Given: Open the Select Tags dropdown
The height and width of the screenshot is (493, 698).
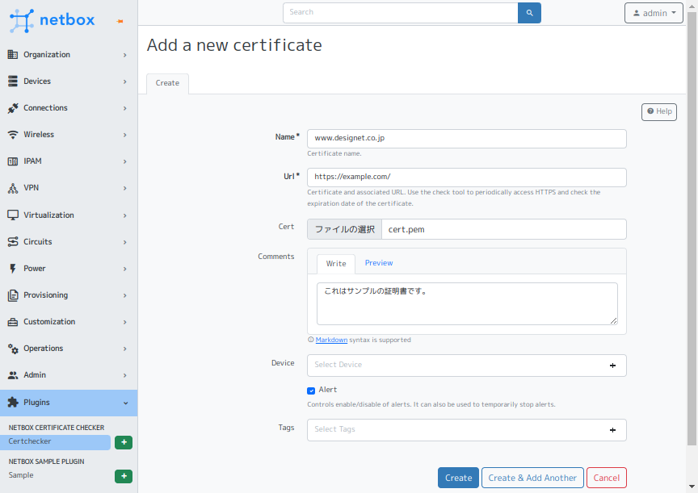Looking at the screenshot, I should click(x=466, y=430).
